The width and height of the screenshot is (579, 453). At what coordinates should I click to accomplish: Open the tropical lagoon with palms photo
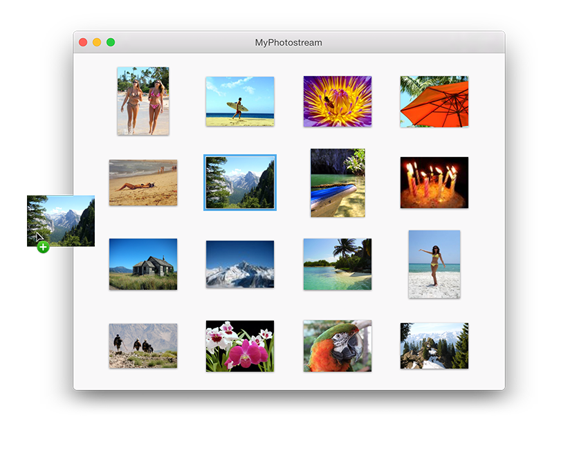click(x=337, y=264)
